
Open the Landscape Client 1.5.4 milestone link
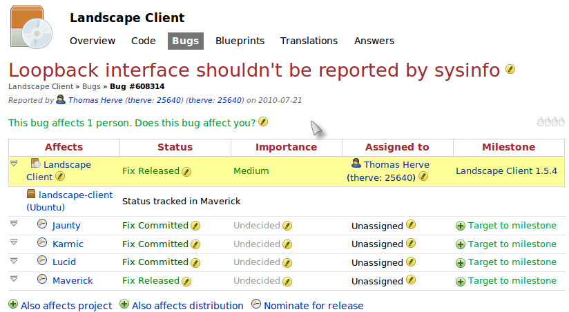point(506,171)
